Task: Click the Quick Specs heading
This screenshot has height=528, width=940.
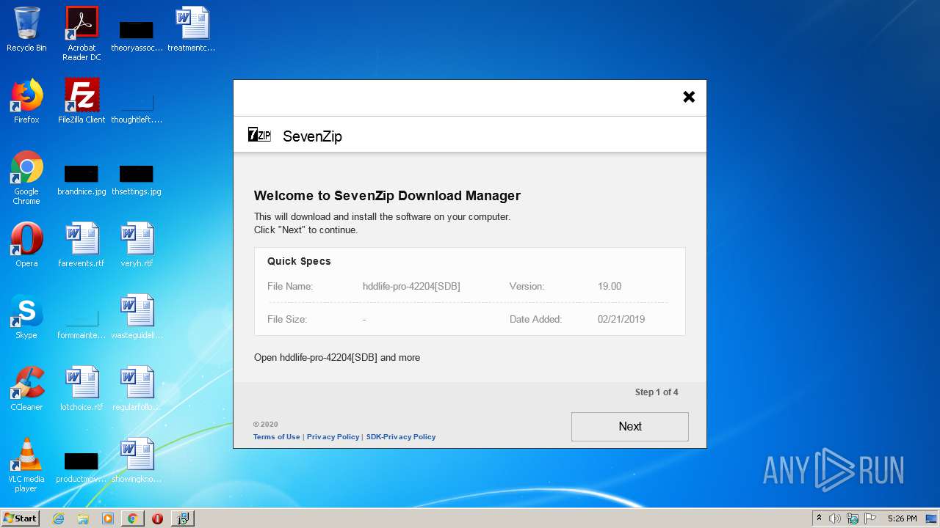Action: 299,261
